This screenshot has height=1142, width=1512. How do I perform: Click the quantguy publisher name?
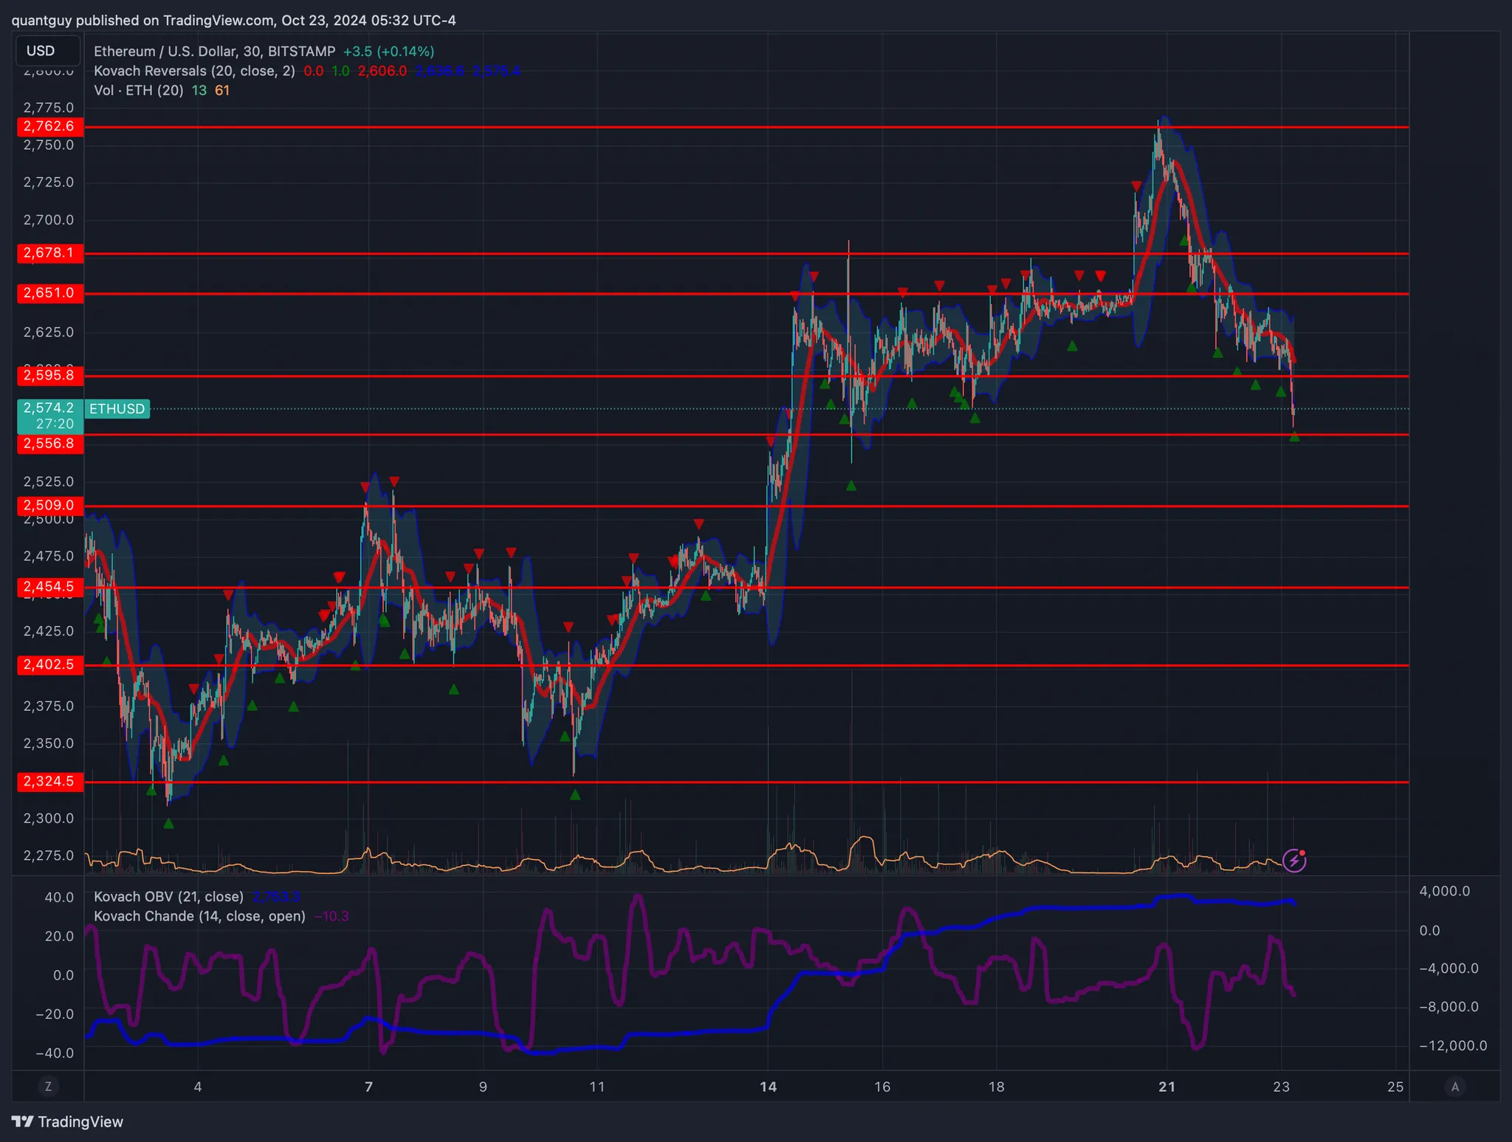pos(41,20)
